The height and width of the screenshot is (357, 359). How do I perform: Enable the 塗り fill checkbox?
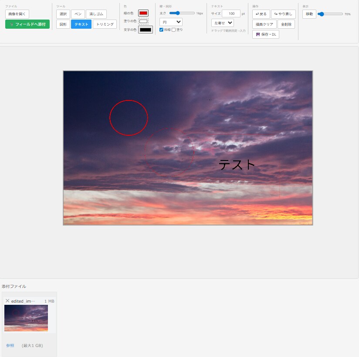pyautogui.click(x=173, y=30)
